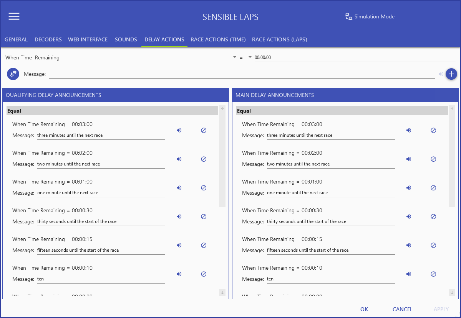Screen dimensions: 461x318
Task: Delete qualifying two minutes announcement
Action: [x=204, y=159]
